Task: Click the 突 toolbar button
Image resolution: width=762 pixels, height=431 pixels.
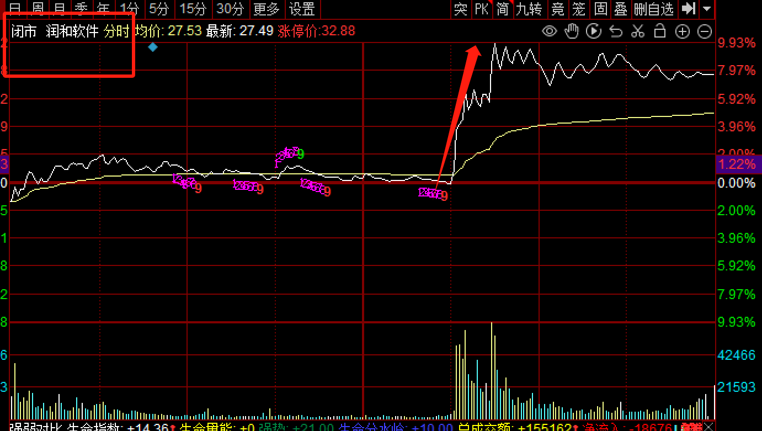Action: tap(460, 9)
